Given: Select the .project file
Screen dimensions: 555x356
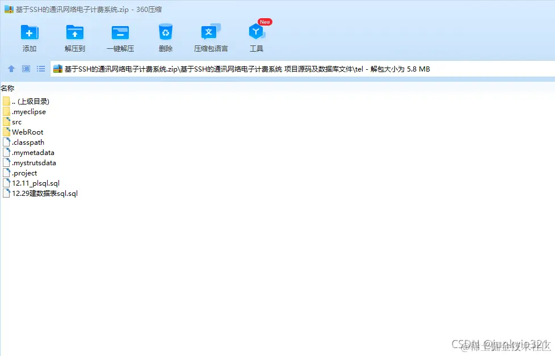Looking at the screenshot, I should [24, 173].
